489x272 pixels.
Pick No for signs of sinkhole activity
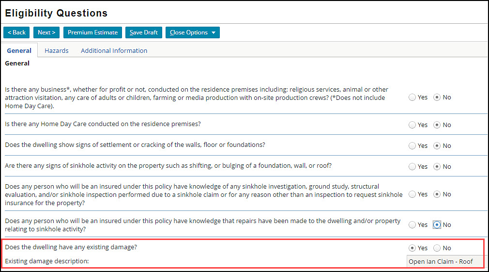pos(437,167)
